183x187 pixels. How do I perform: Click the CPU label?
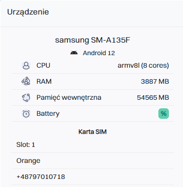pos(43,66)
